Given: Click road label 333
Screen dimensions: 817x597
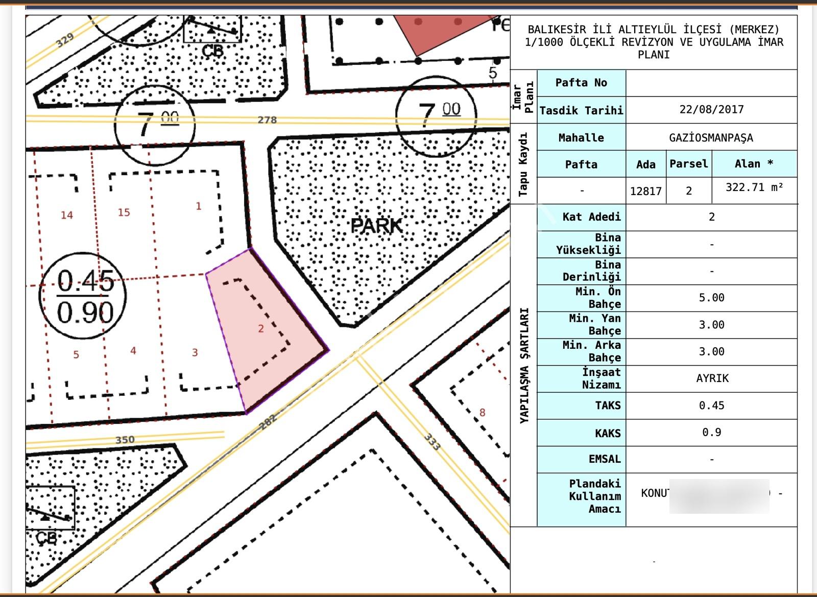Looking at the screenshot, I should click(x=432, y=442).
